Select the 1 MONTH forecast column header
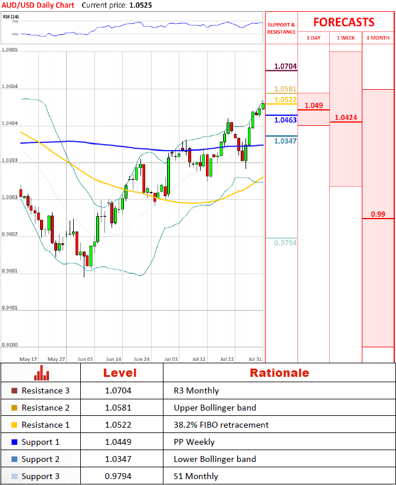The width and height of the screenshot is (396, 485). tap(378, 38)
